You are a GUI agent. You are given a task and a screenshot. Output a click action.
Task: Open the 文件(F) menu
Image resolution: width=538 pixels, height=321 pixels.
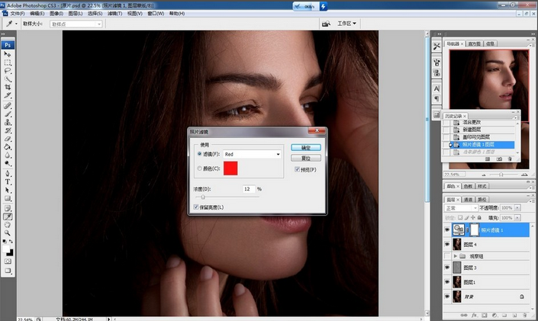(x=17, y=14)
